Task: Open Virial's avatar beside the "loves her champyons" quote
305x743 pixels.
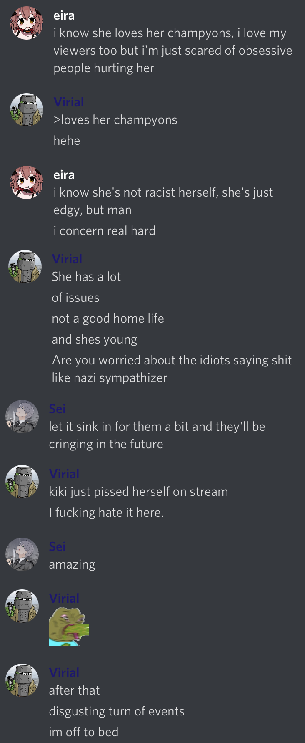Action: [x=27, y=110]
